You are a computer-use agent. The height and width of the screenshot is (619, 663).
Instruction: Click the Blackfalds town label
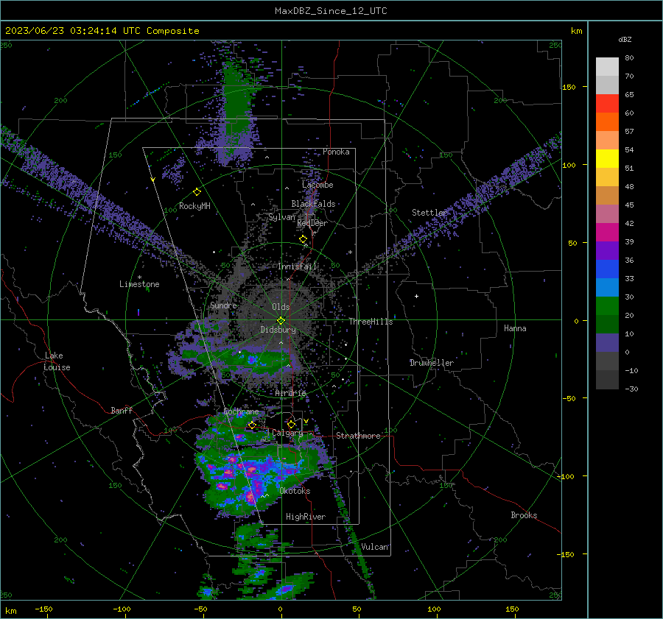(313, 204)
